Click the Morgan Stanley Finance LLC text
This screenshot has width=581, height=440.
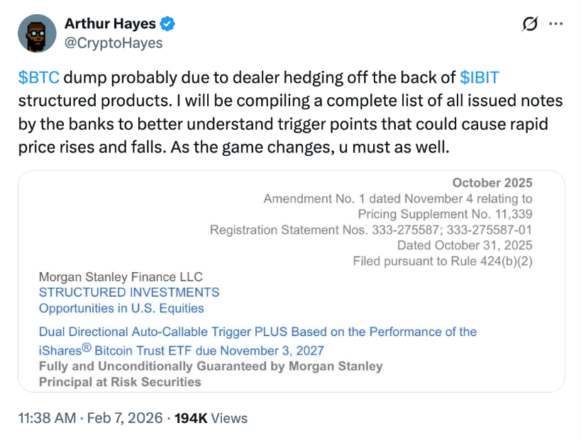121,277
